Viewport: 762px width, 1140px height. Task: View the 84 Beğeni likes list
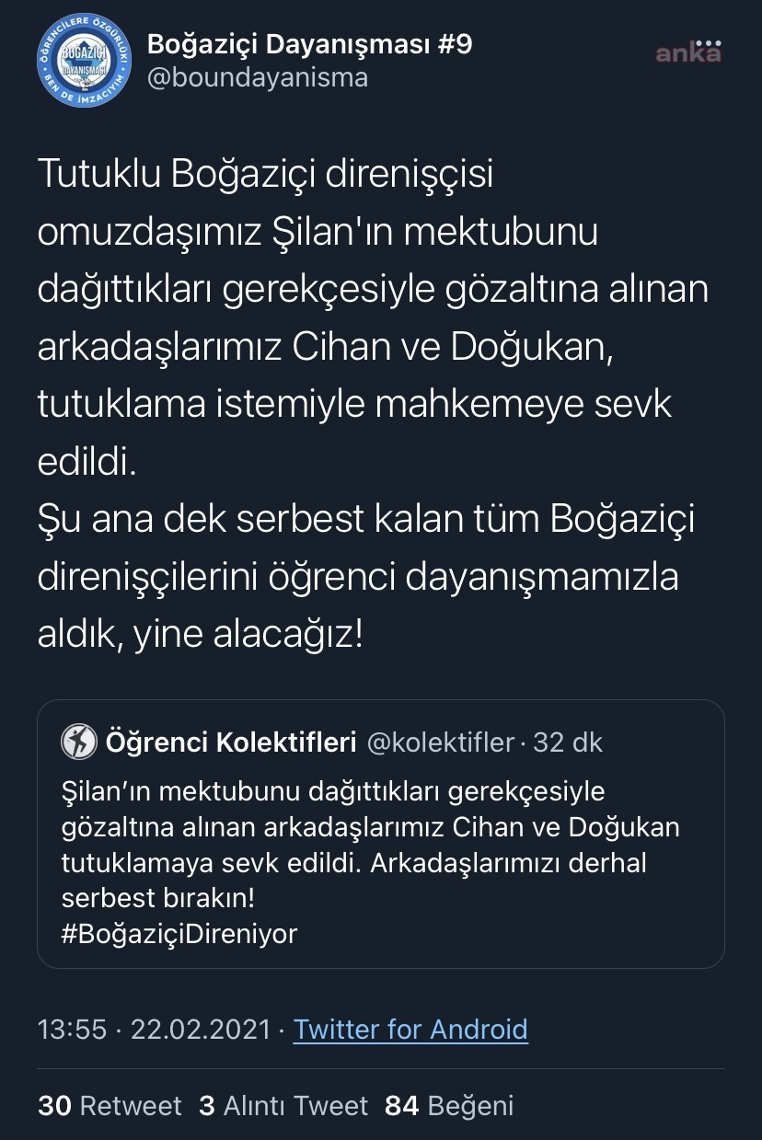449,1105
